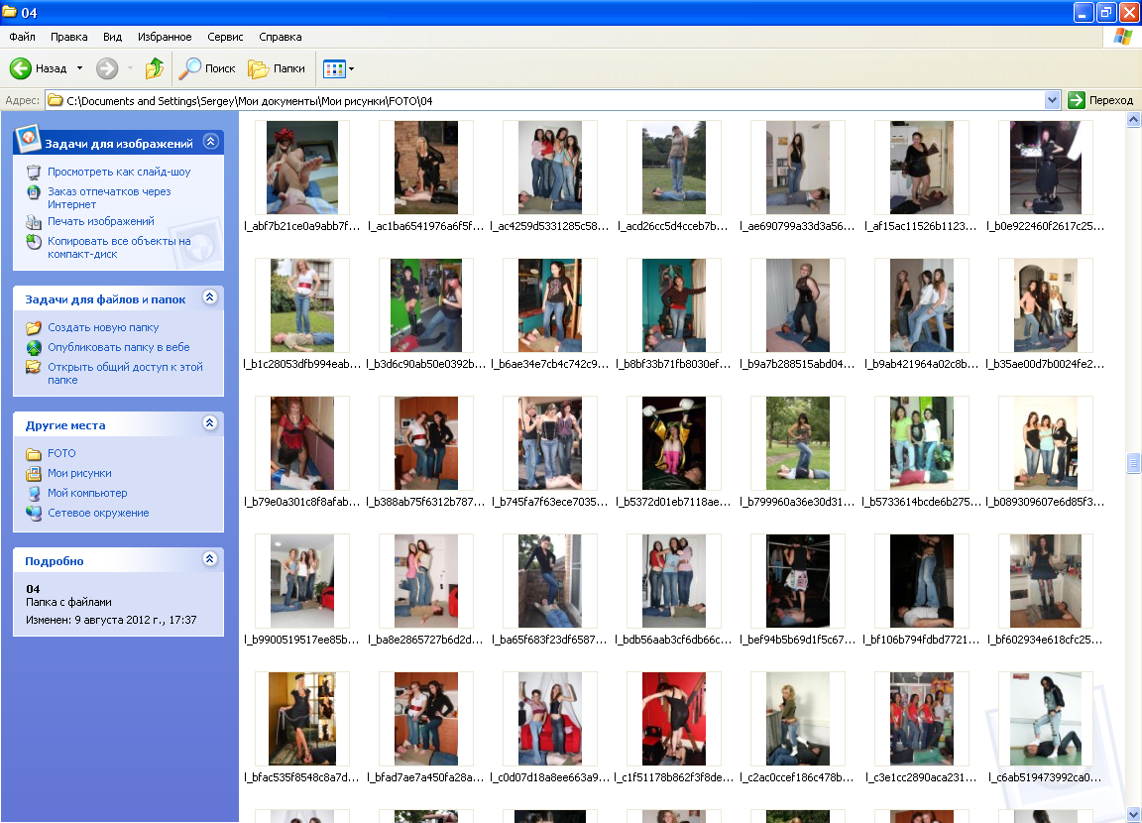Open the Правка menu
The width and height of the screenshot is (1142, 823).
pos(69,37)
